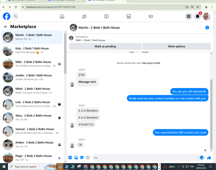Show hidden system tray icons chevron

click(x=179, y=167)
